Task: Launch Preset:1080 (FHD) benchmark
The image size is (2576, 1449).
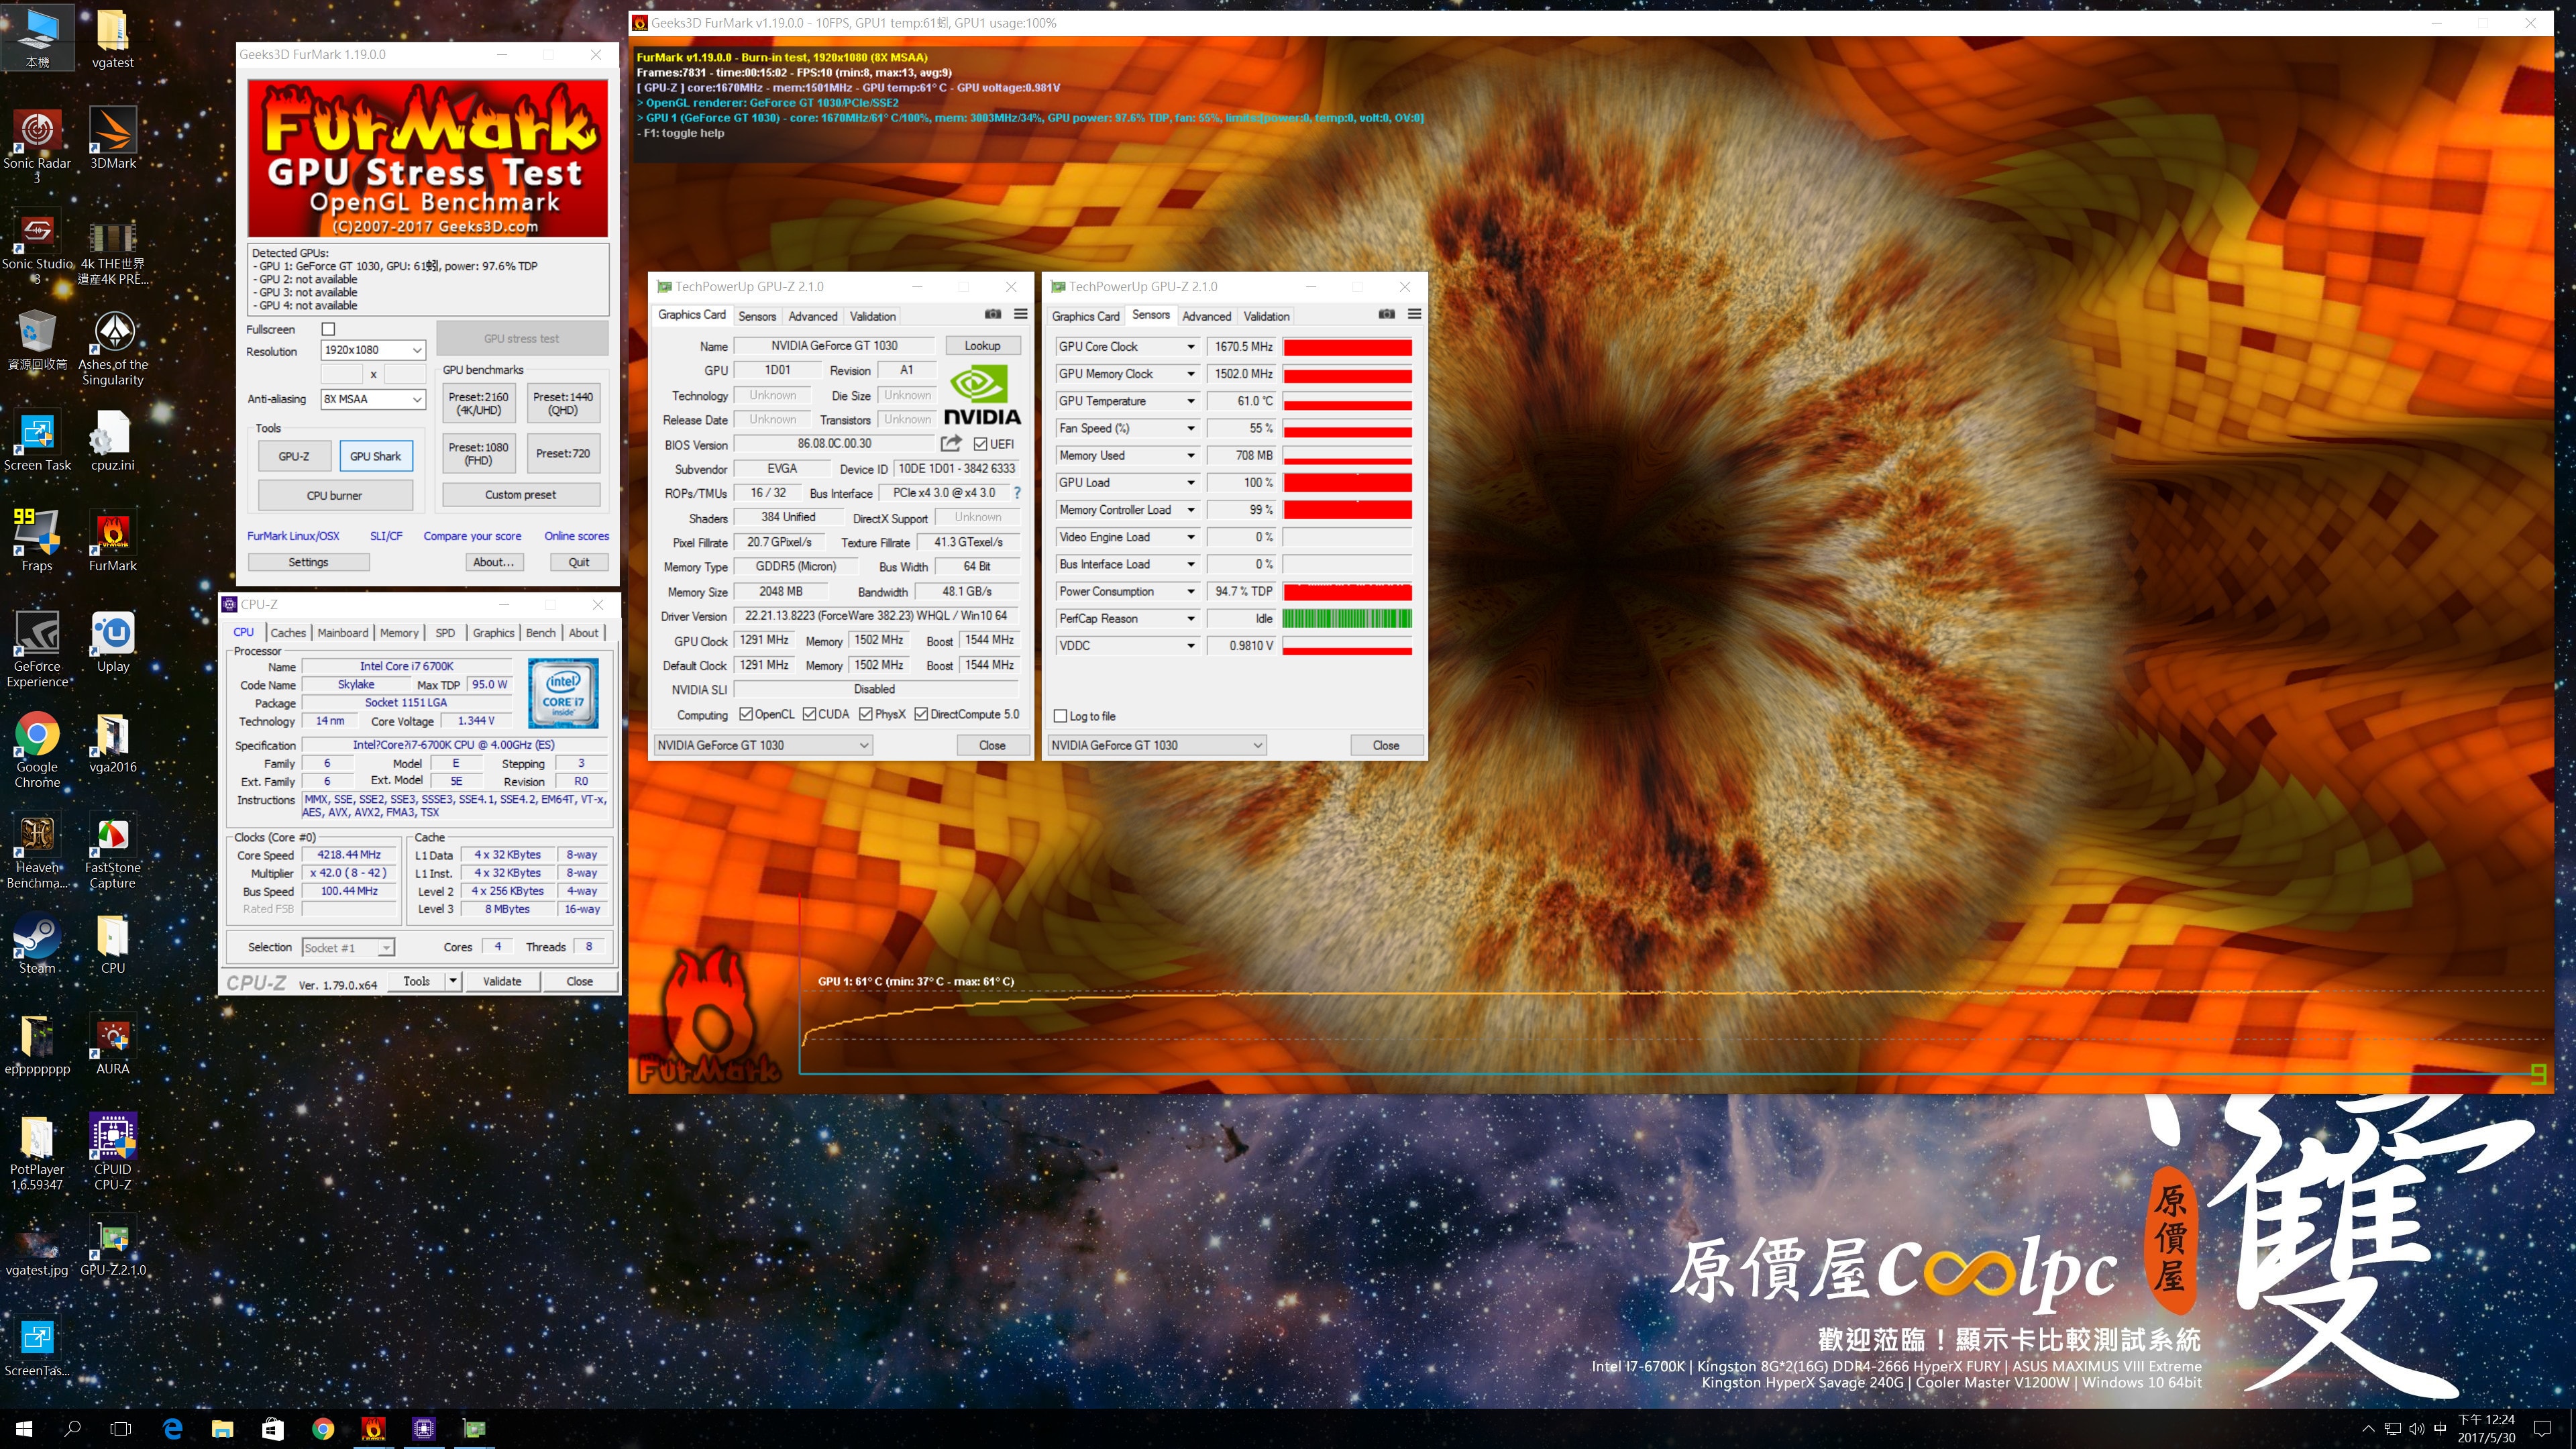Action: click(478, 453)
